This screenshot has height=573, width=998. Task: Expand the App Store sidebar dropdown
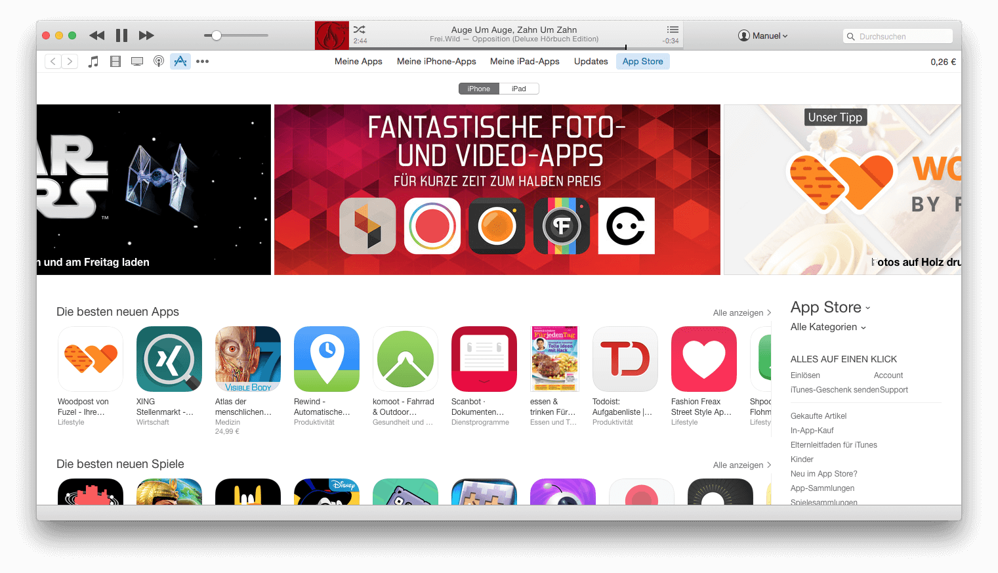tap(830, 307)
